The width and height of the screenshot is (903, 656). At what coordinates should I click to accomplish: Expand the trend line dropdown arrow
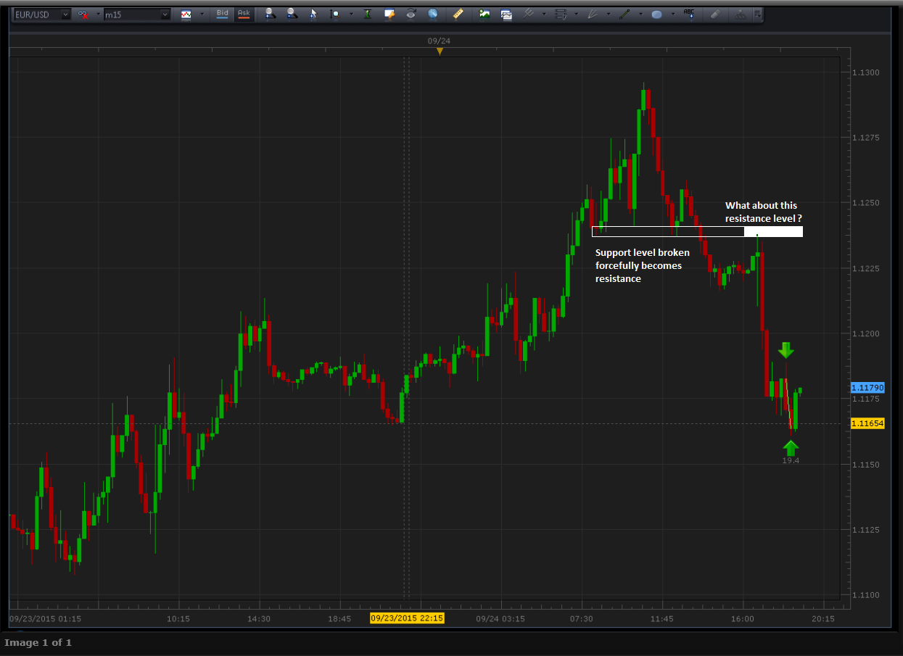[x=640, y=14]
